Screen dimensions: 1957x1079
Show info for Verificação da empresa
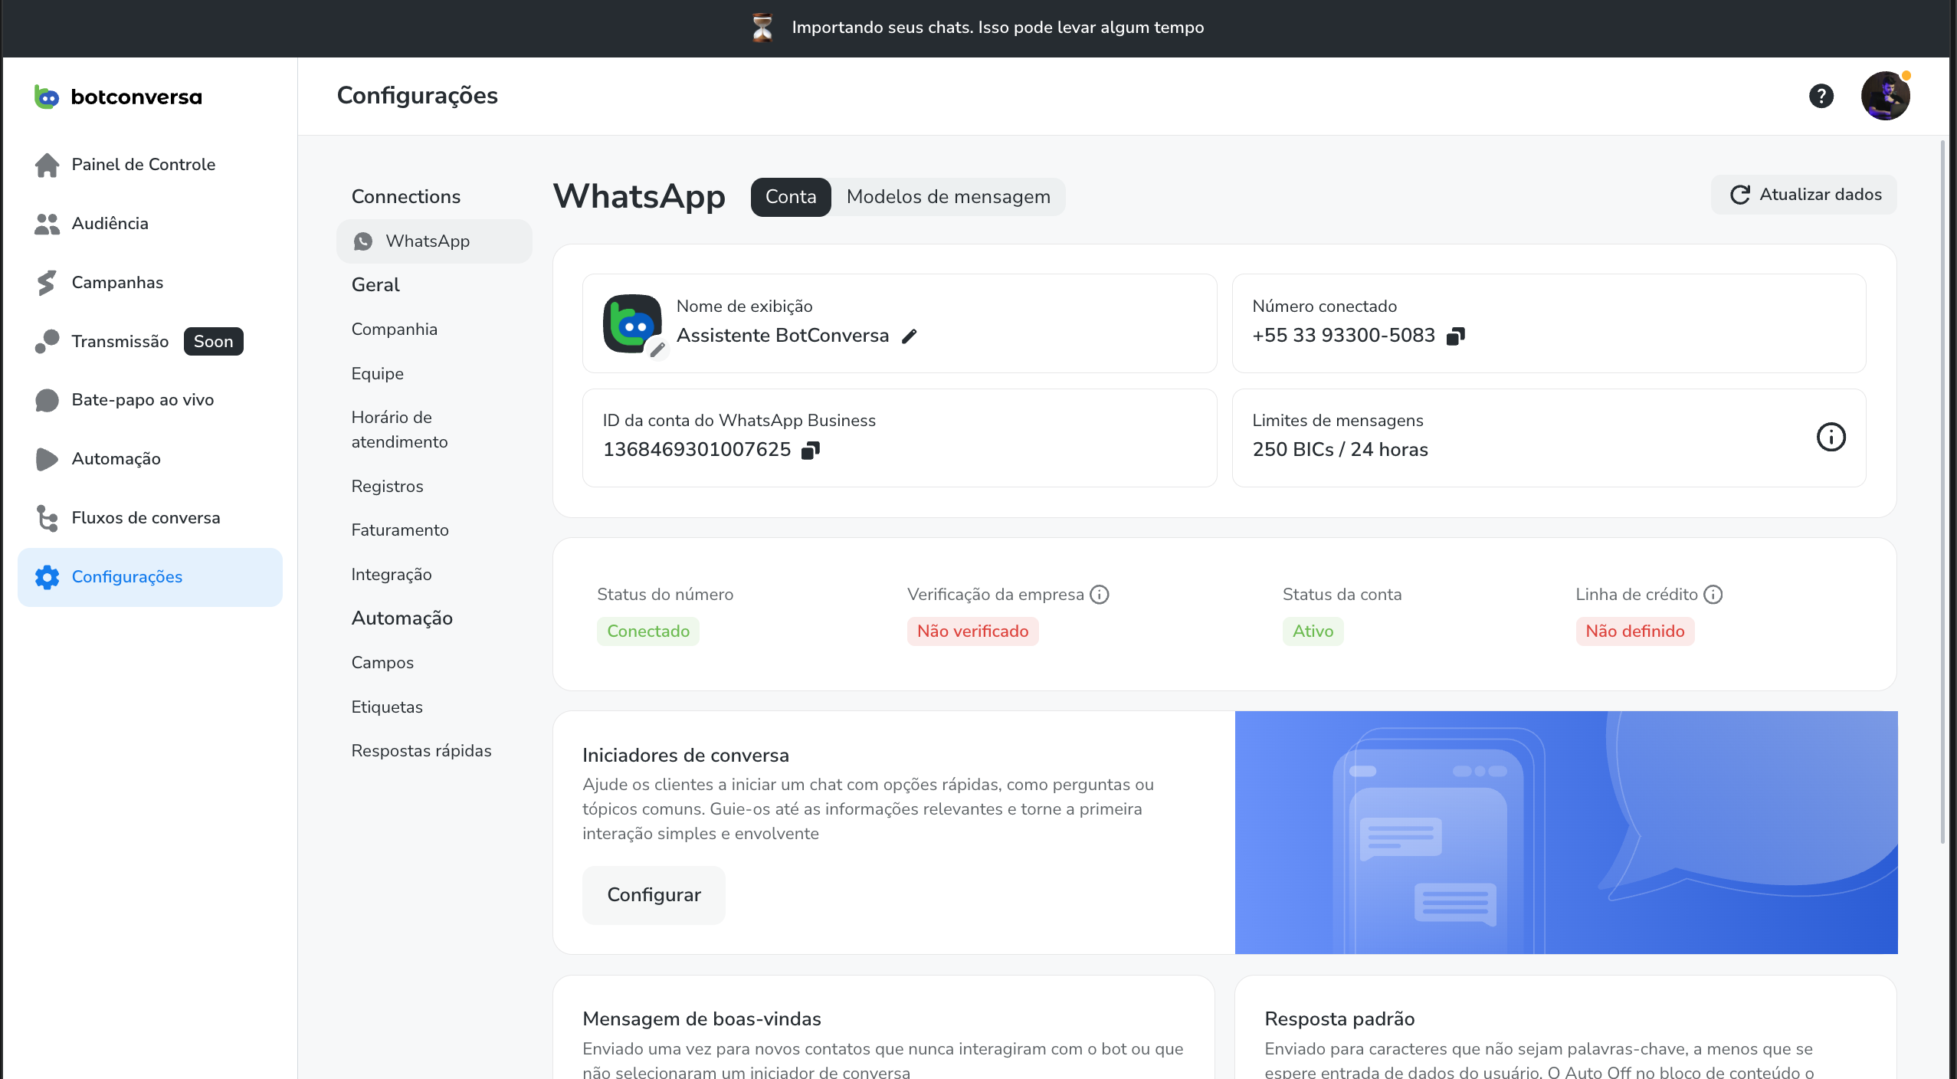[1100, 595]
